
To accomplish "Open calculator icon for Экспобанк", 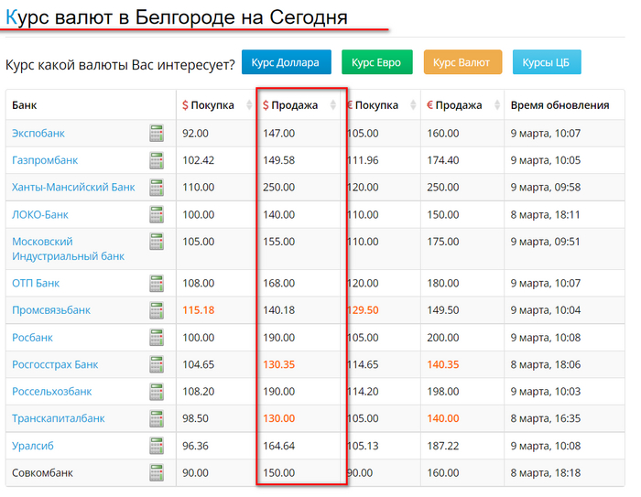I will (157, 134).
